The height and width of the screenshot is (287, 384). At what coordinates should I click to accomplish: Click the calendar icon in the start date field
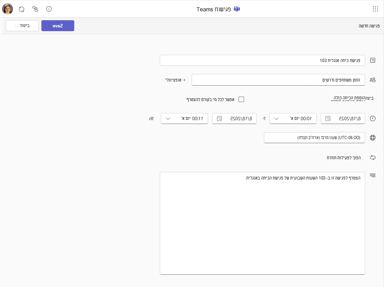tap(328, 118)
